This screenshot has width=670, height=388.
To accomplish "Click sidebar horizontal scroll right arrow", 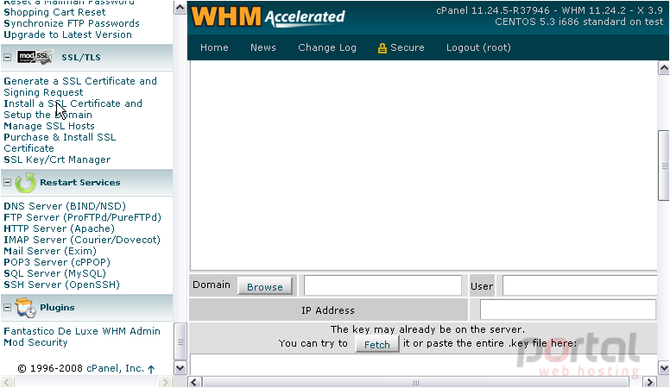I will click(x=165, y=382).
